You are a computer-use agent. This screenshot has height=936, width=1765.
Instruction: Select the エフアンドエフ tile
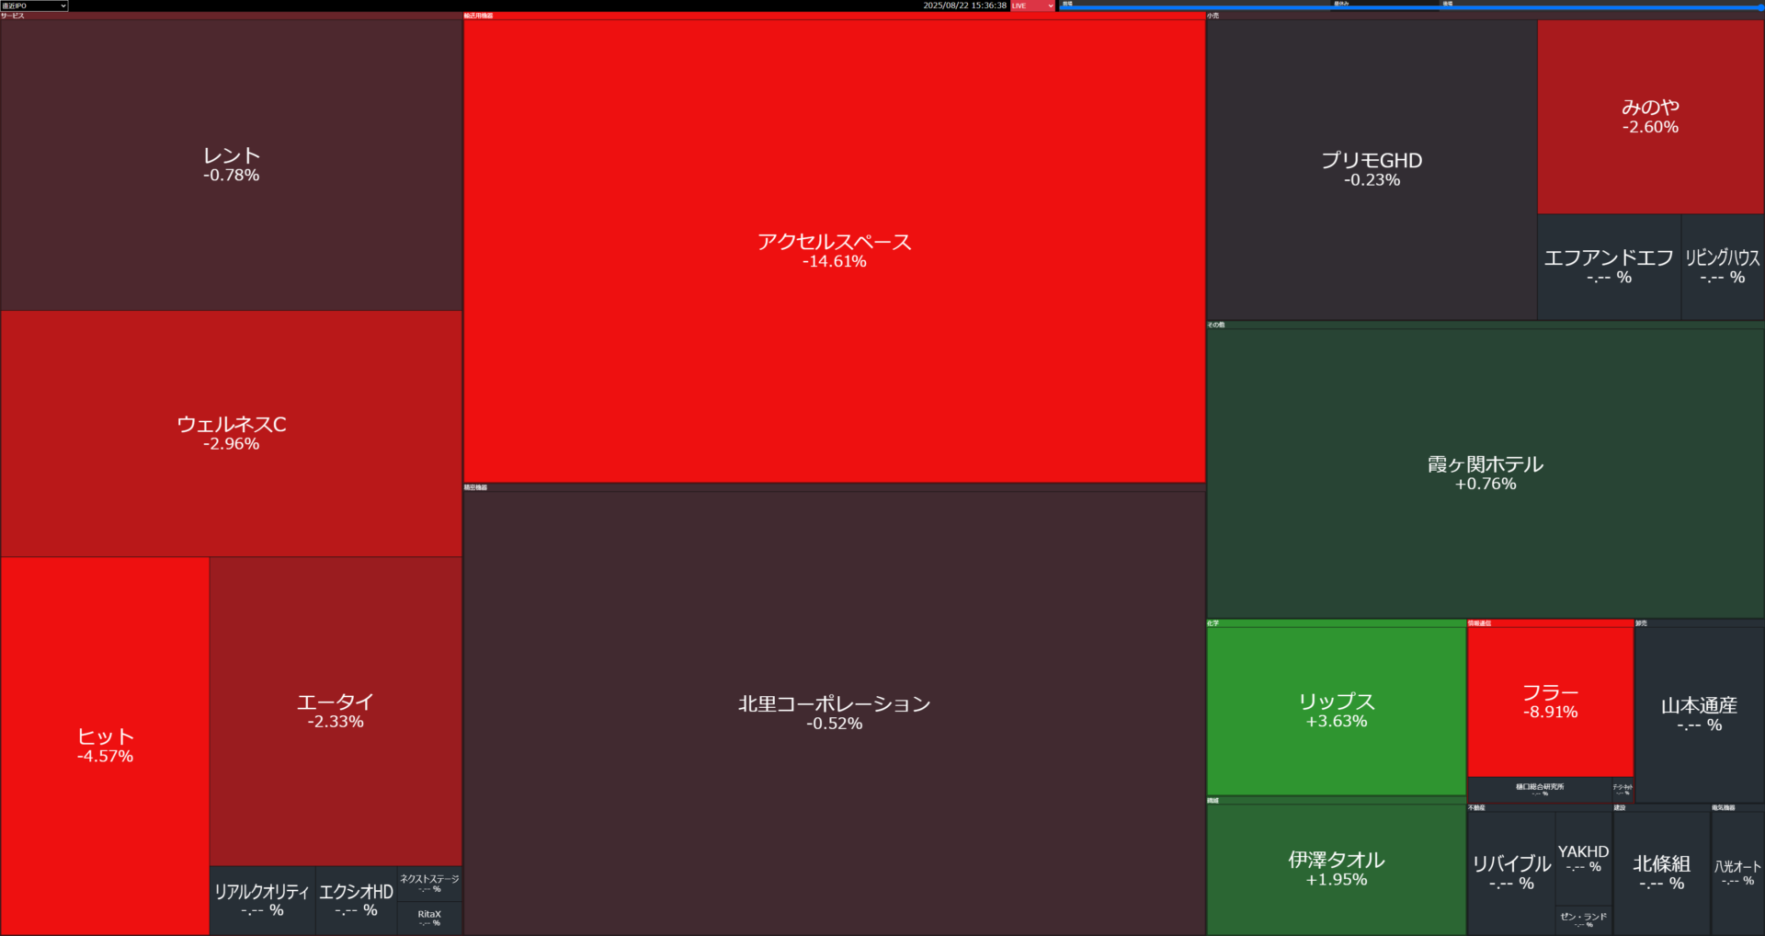pos(1609,267)
